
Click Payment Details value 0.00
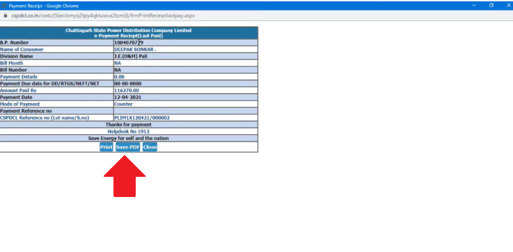(x=119, y=77)
